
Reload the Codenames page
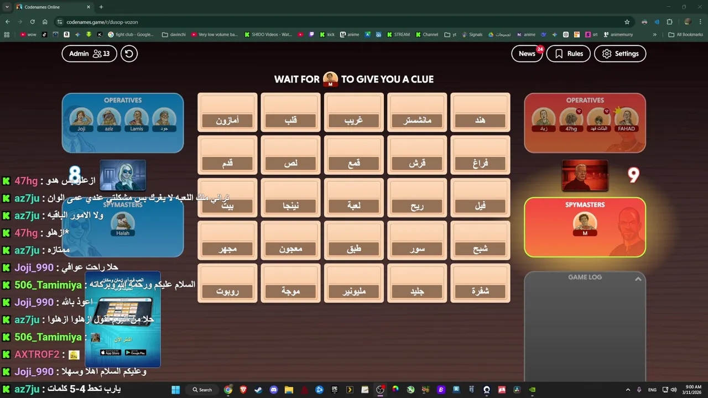tap(33, 22)
